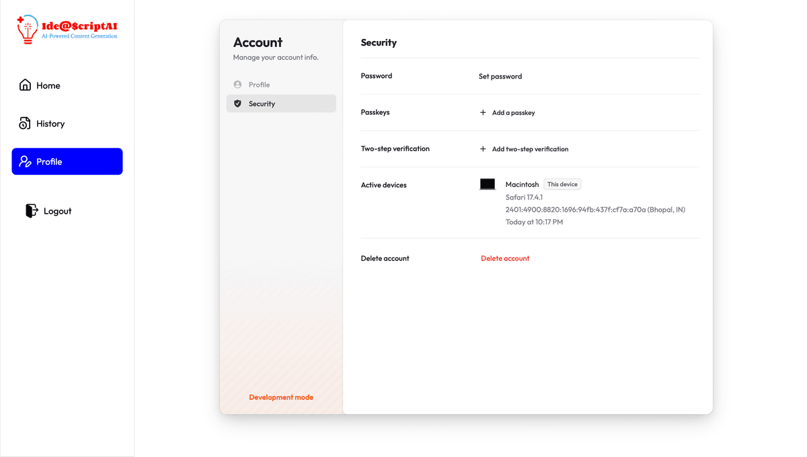Click Add two-step verification
Image resolution: width=807 pixels, height=457 pixels.
point(524,149)
